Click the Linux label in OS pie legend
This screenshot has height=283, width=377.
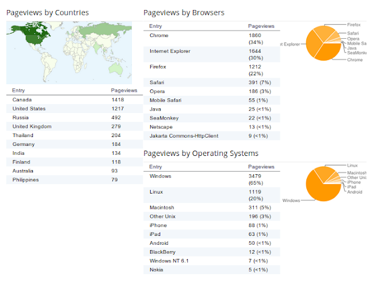(352, 165)
